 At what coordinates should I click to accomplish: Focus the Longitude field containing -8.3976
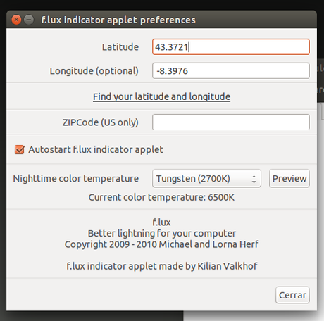coord(231,70)
